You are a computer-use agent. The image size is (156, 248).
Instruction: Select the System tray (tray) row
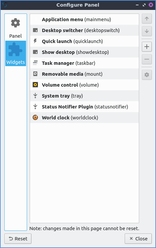pos(84,96)
